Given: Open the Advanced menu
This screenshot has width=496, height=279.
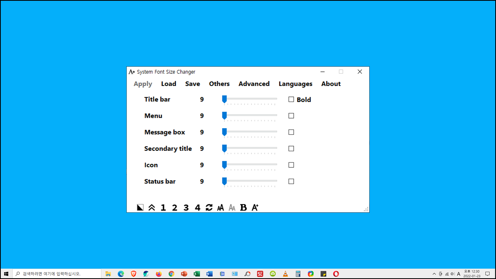Looking at the screenshot, I should pyautogui.click(x=254, y=84).
